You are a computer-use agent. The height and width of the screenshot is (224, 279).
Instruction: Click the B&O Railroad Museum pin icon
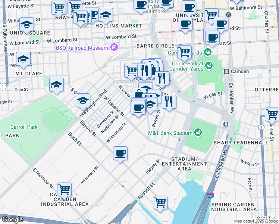114,47
